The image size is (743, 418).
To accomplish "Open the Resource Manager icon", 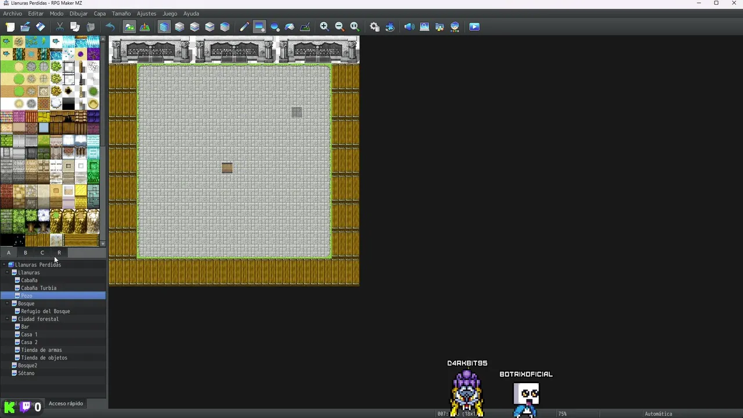I will tap(439, 27).
